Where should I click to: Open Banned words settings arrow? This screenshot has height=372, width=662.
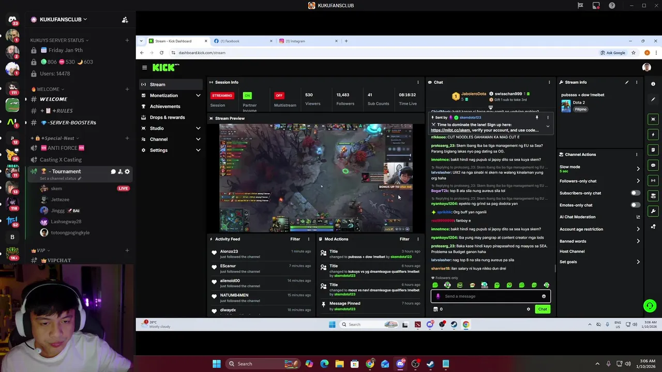click(638, 241)
